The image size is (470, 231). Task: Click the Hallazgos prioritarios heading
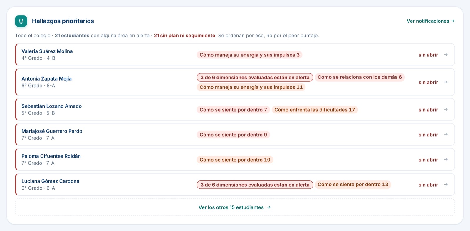[63, 21]
